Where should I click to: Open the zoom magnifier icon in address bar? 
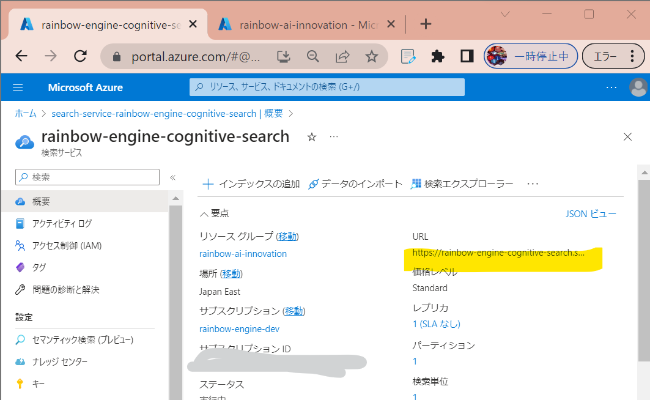313,56
